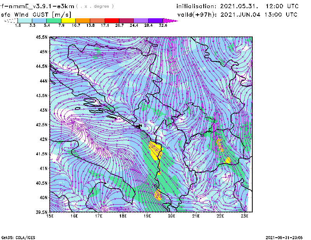Click the '23E' longitude label
This screenshot has width=311, height=240.
(x=245, y=216)
